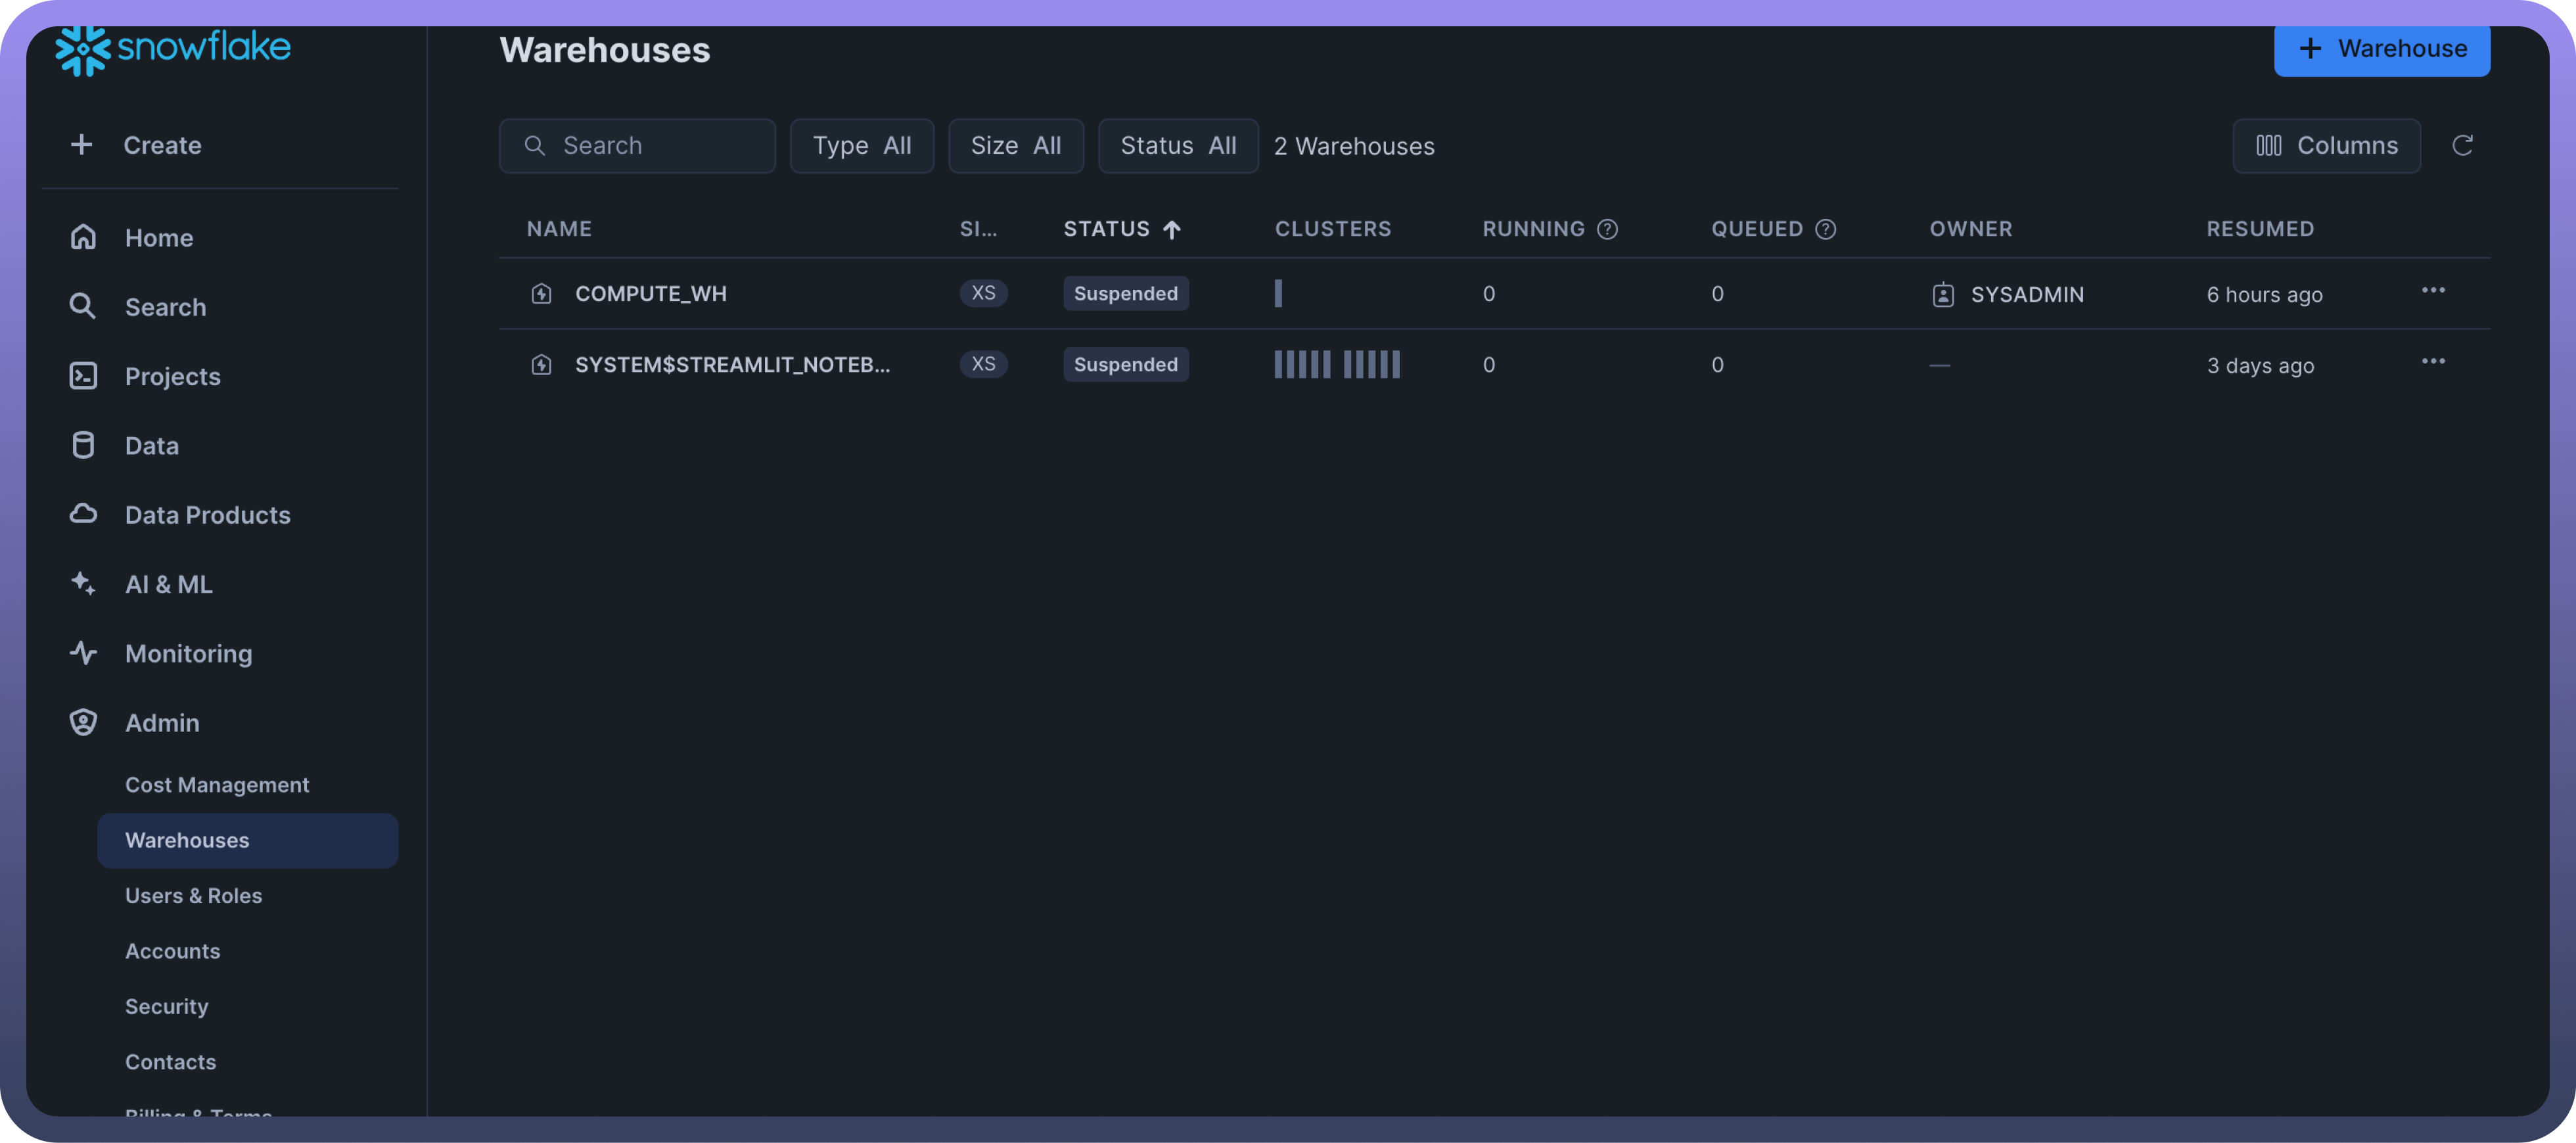Click the Status sort arrow icon
This screenshot has width=2576, height=1143.
click(x=1172, y=229)
